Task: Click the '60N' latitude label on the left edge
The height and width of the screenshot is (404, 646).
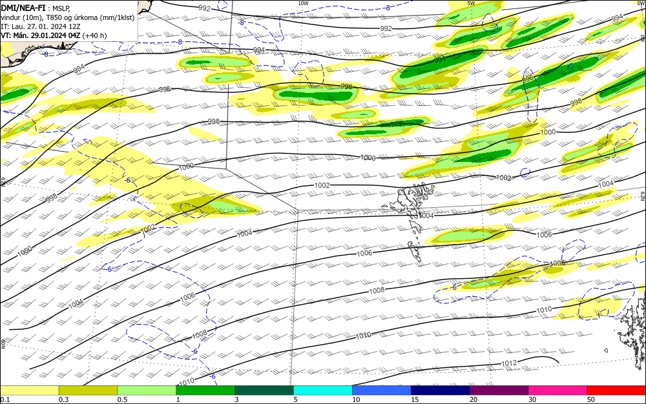Action: pyautogui.click(x=3, y=343)
